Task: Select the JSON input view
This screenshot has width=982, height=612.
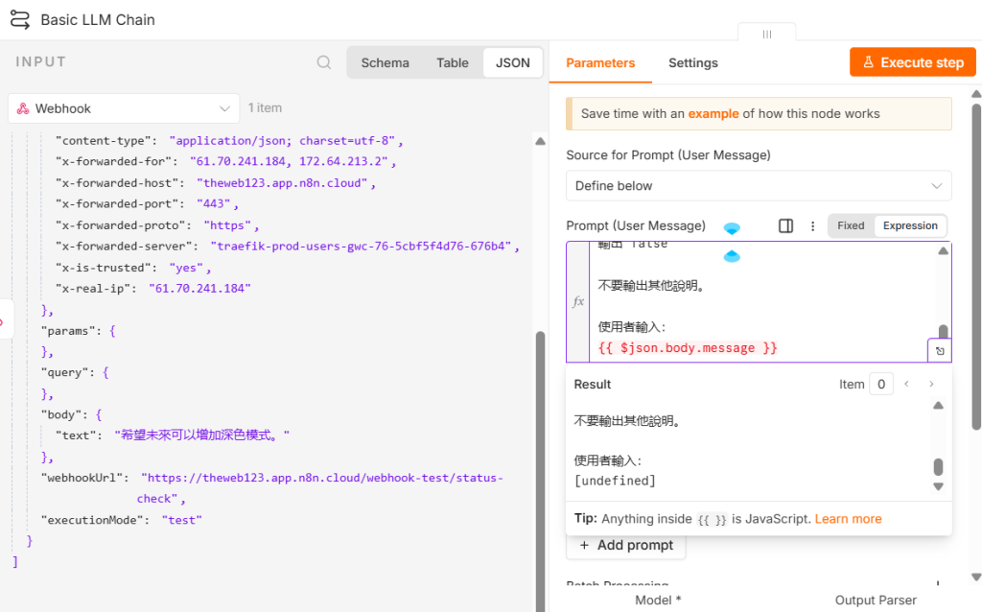Action: point(513,62)
